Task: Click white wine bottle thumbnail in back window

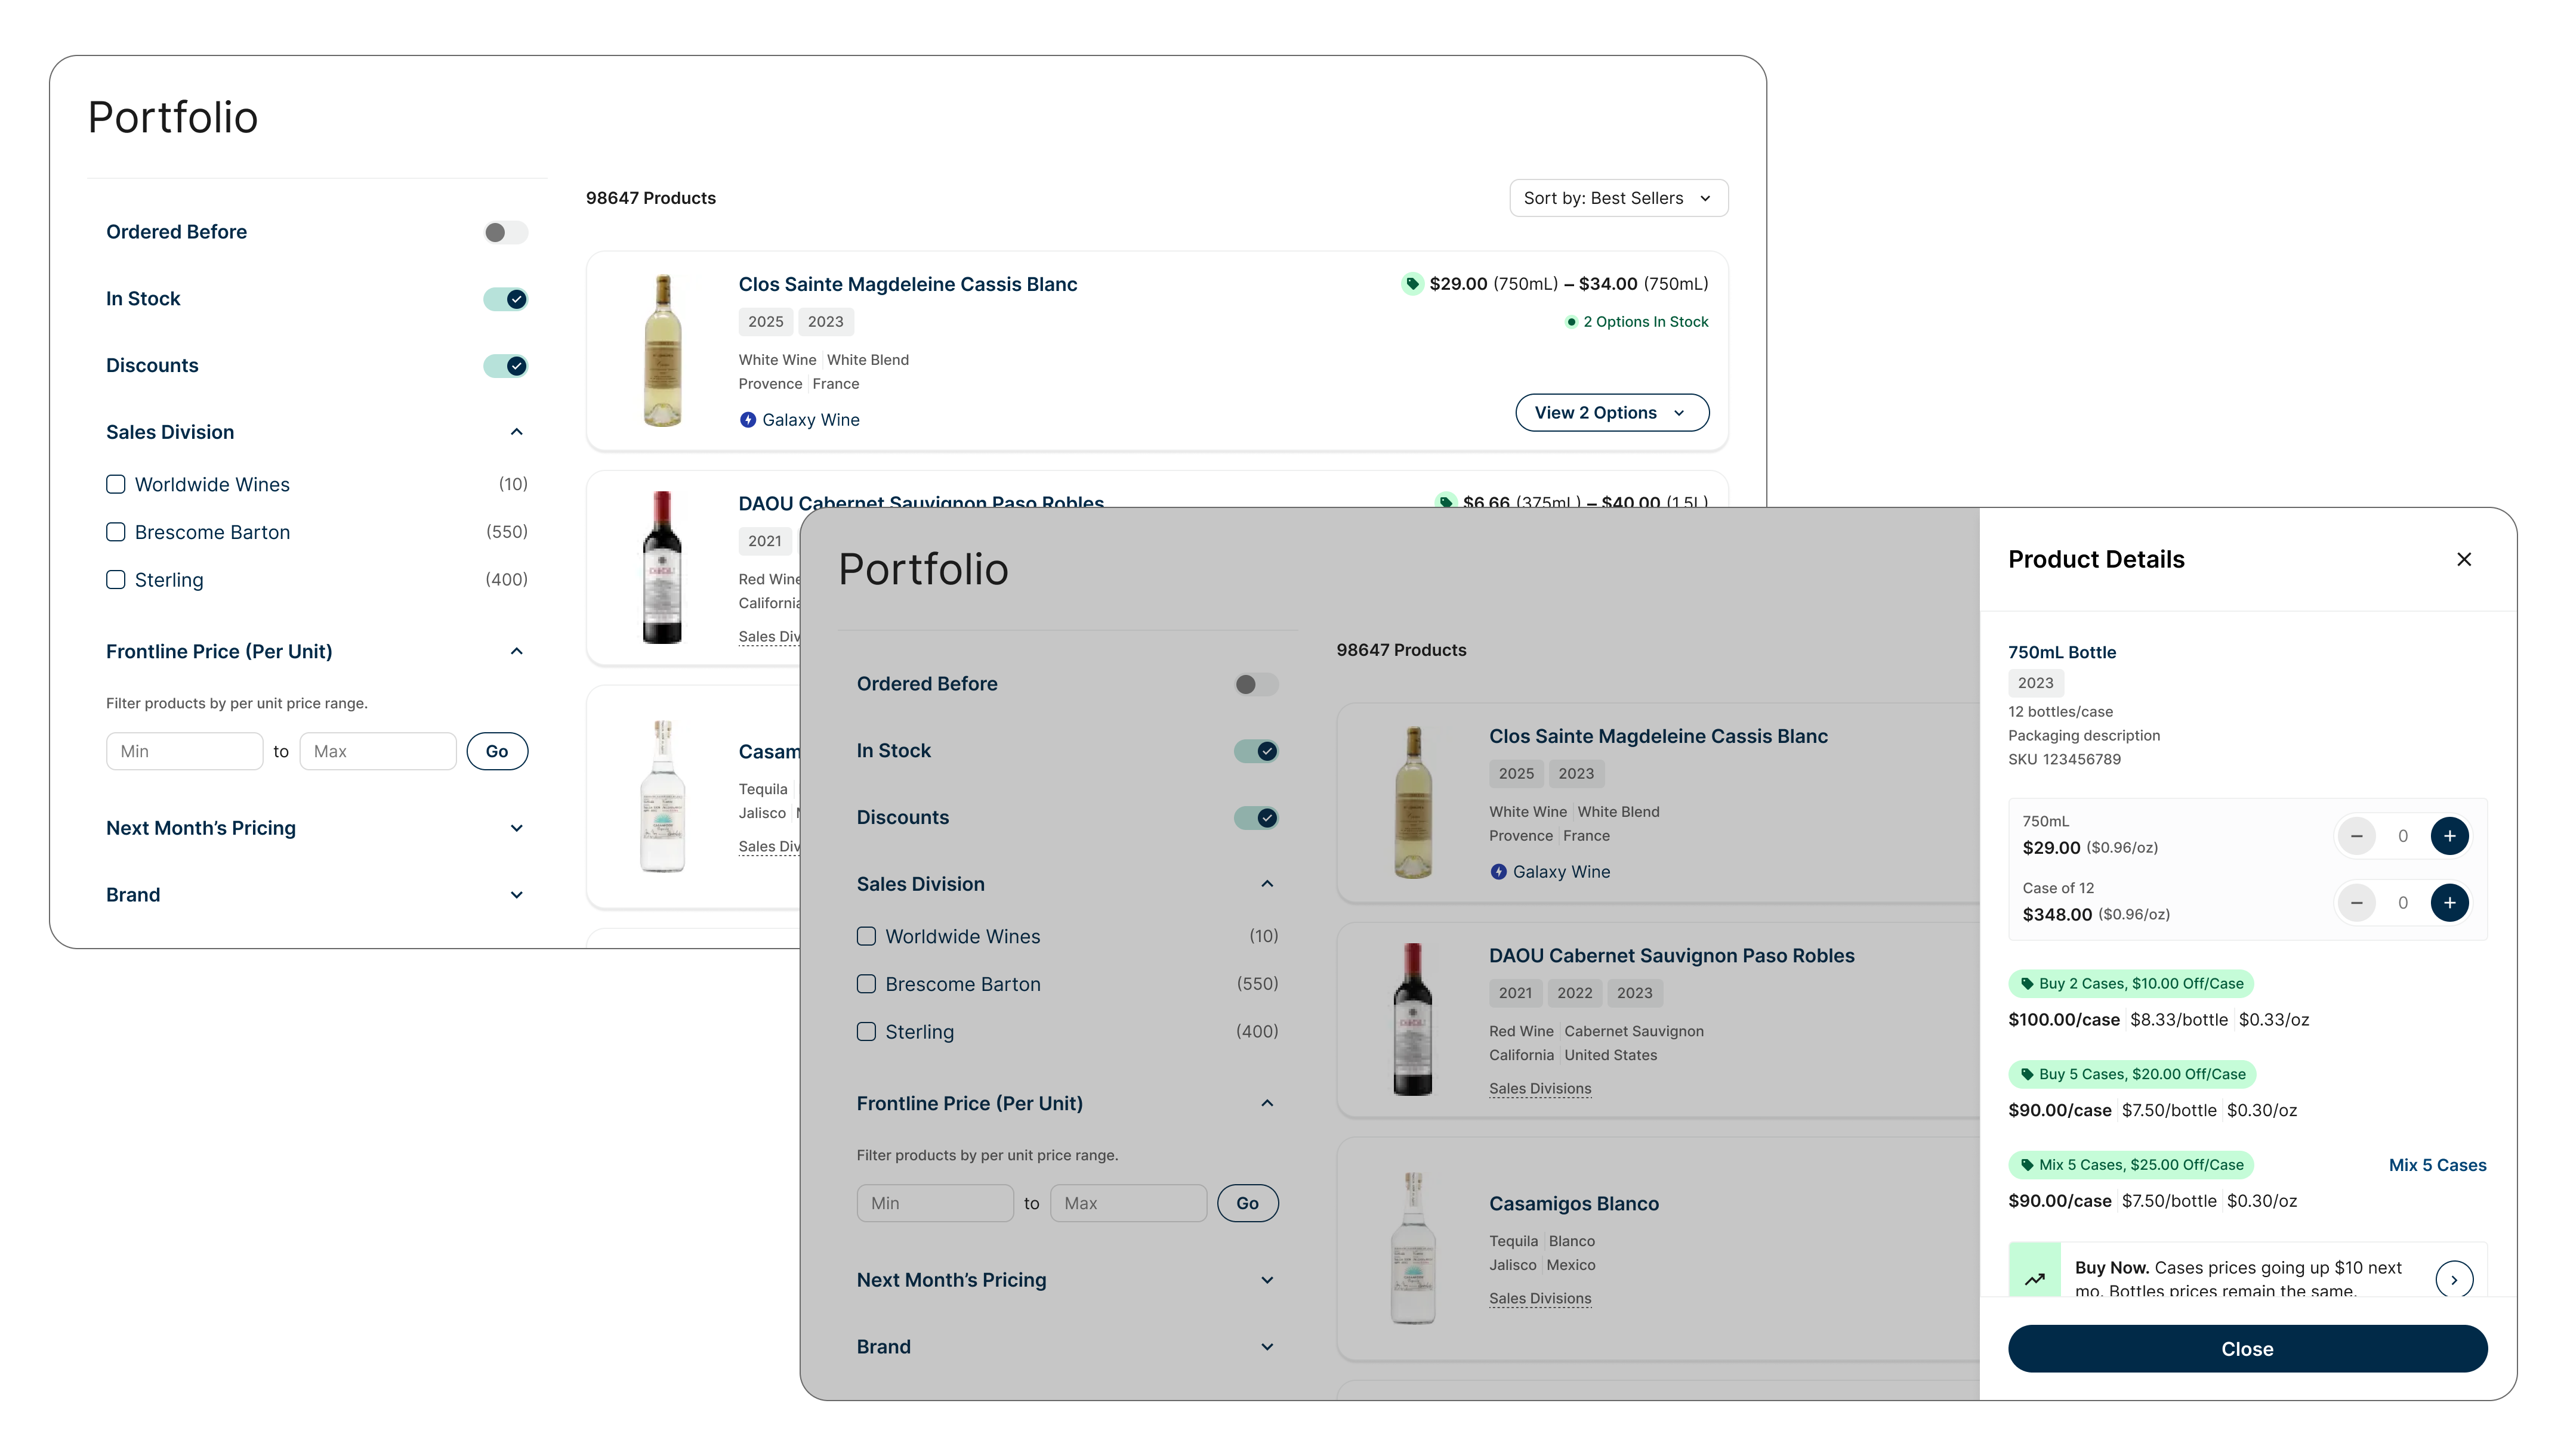Action: click(662, 350)
